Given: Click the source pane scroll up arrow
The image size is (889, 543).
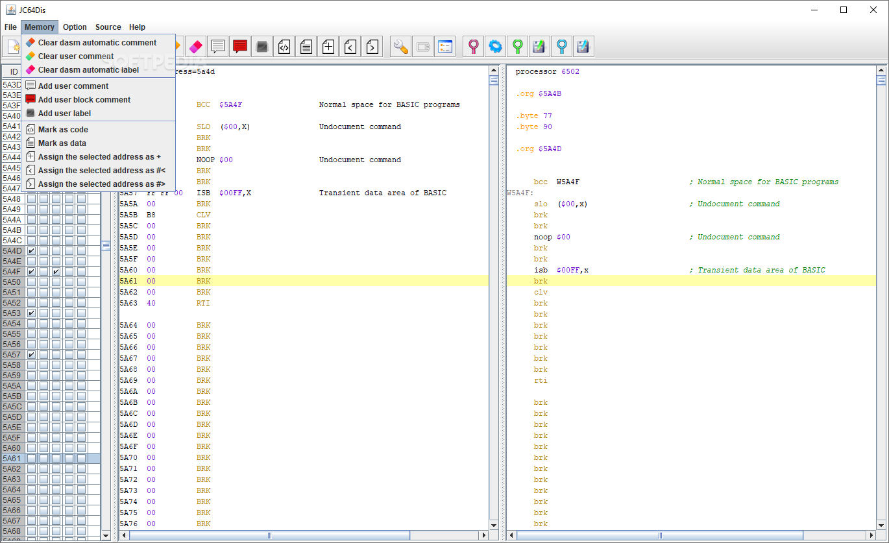Looking at the screenshot, I should click(881, 71).
